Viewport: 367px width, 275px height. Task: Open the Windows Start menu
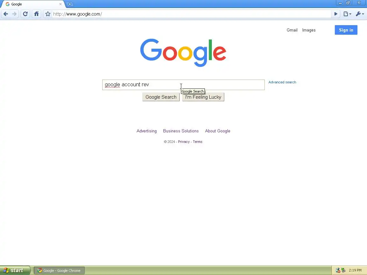click(x=15, y=270)
